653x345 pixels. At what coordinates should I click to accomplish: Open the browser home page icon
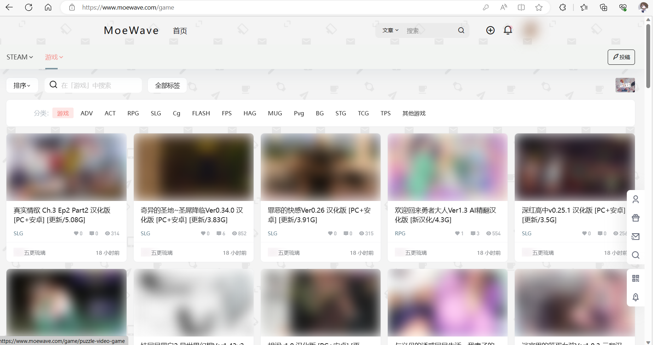coord(48,7)
